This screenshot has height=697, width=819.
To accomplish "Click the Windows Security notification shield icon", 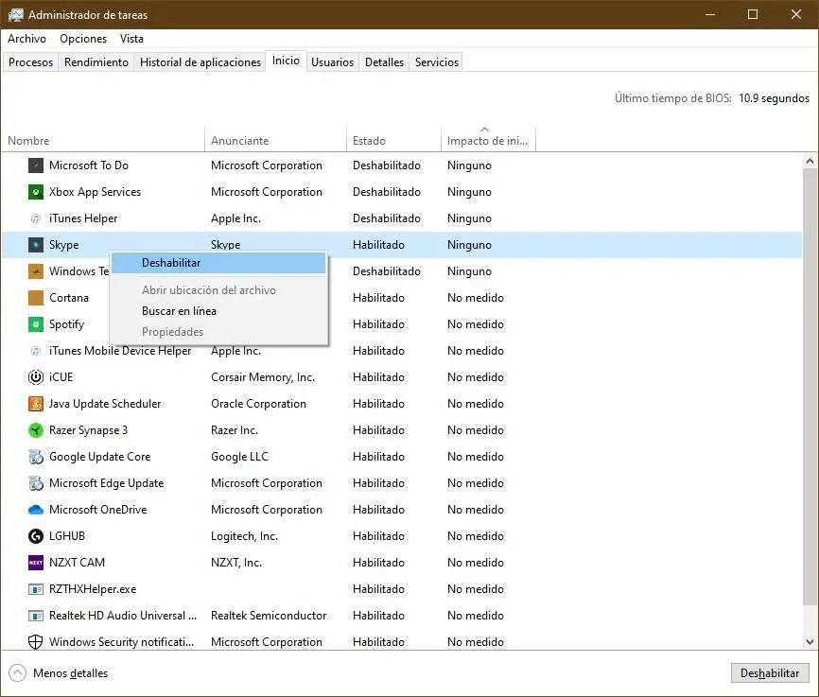I will tap(36, 642).
